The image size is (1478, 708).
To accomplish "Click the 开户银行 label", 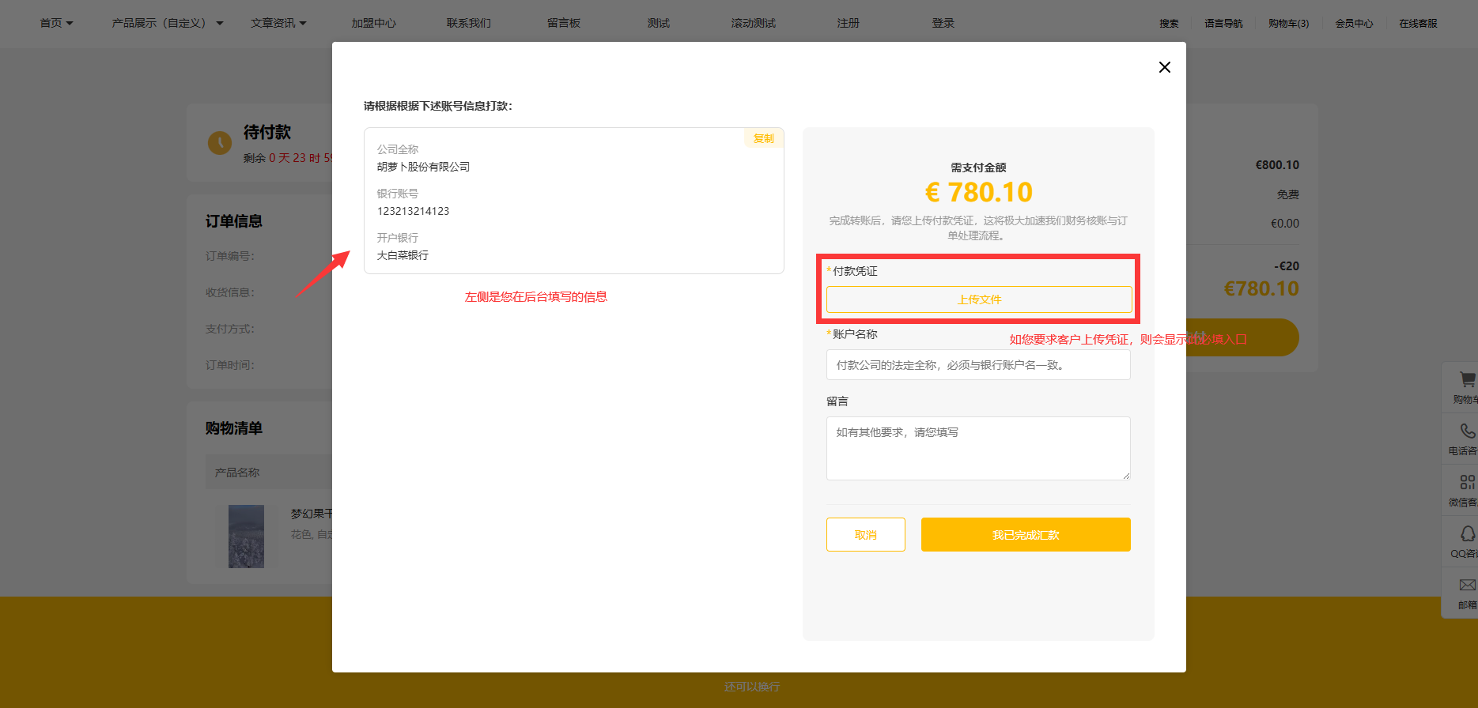I will pos(398,238).
